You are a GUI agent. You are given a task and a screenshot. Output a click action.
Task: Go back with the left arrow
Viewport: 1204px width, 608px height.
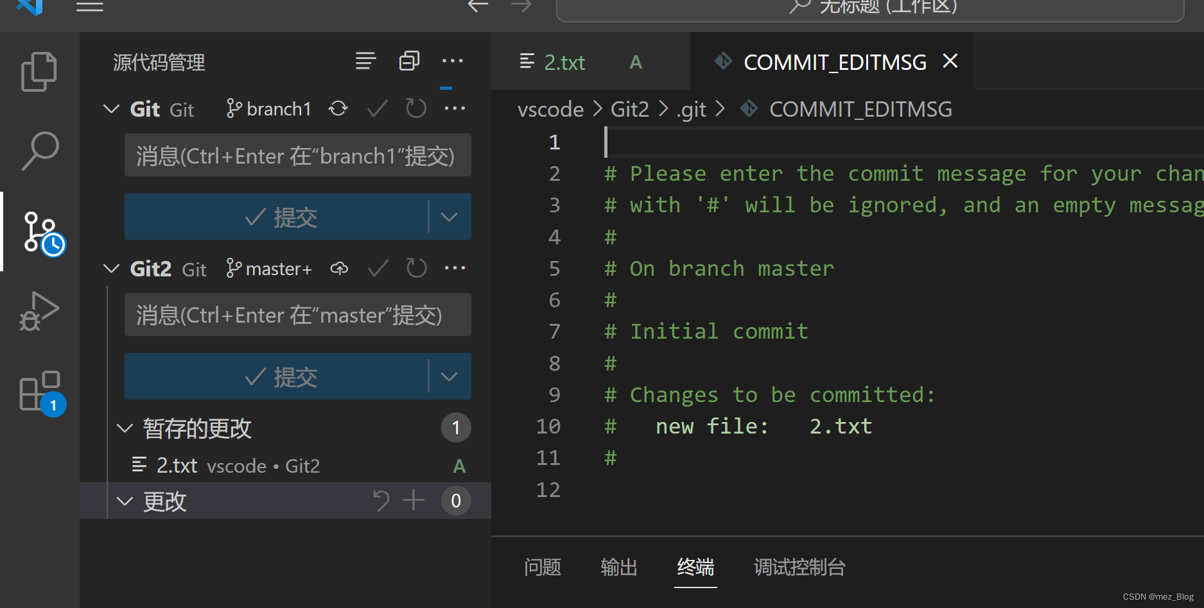tap(478, 6)
